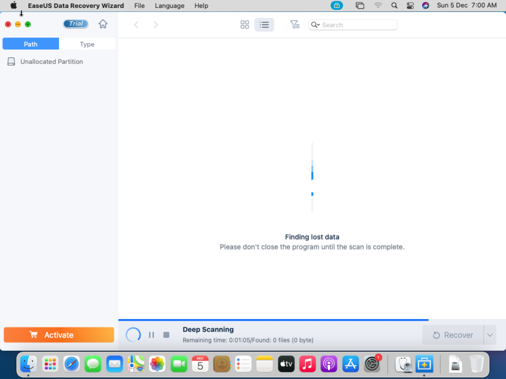
Task: Open Safari from the dock
Action: pos(71,364)
